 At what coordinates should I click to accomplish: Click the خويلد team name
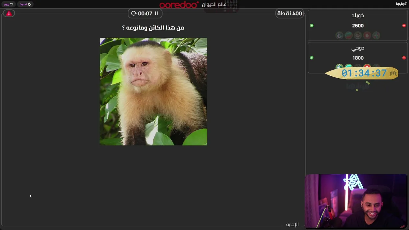(358, 15)
